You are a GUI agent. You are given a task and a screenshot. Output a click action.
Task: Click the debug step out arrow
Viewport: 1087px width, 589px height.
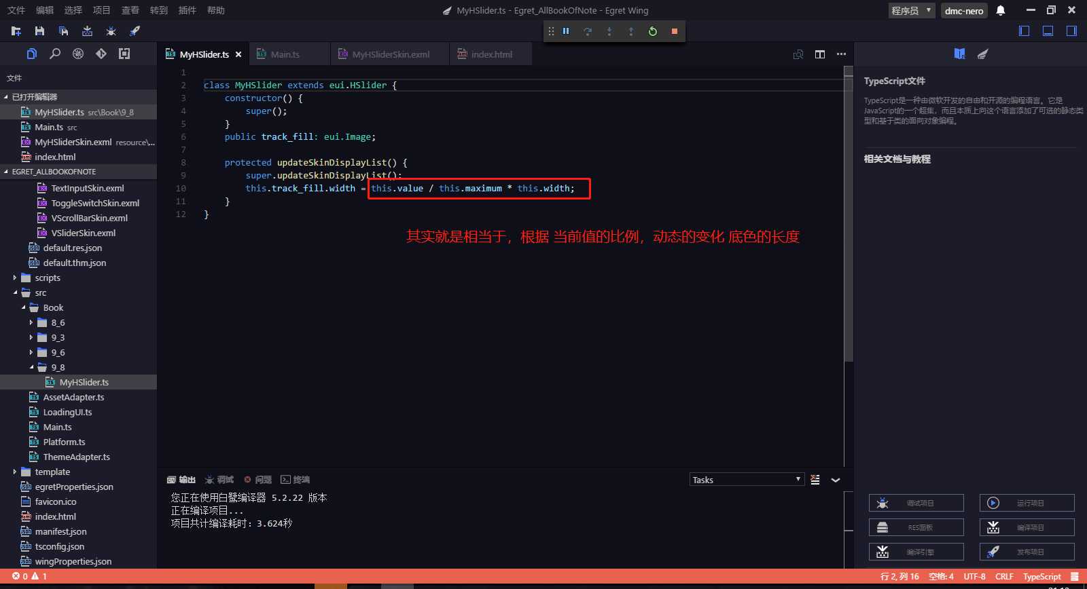[x=631, y=31]
